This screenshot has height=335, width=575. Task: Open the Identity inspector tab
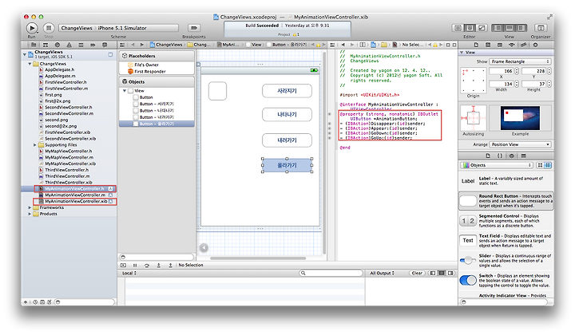pyautogui.click(x=499, y=45)
